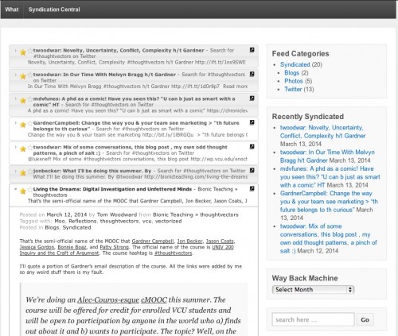Open Bonnie Boaz link in post body
The image size is (398, 336).
72,247
